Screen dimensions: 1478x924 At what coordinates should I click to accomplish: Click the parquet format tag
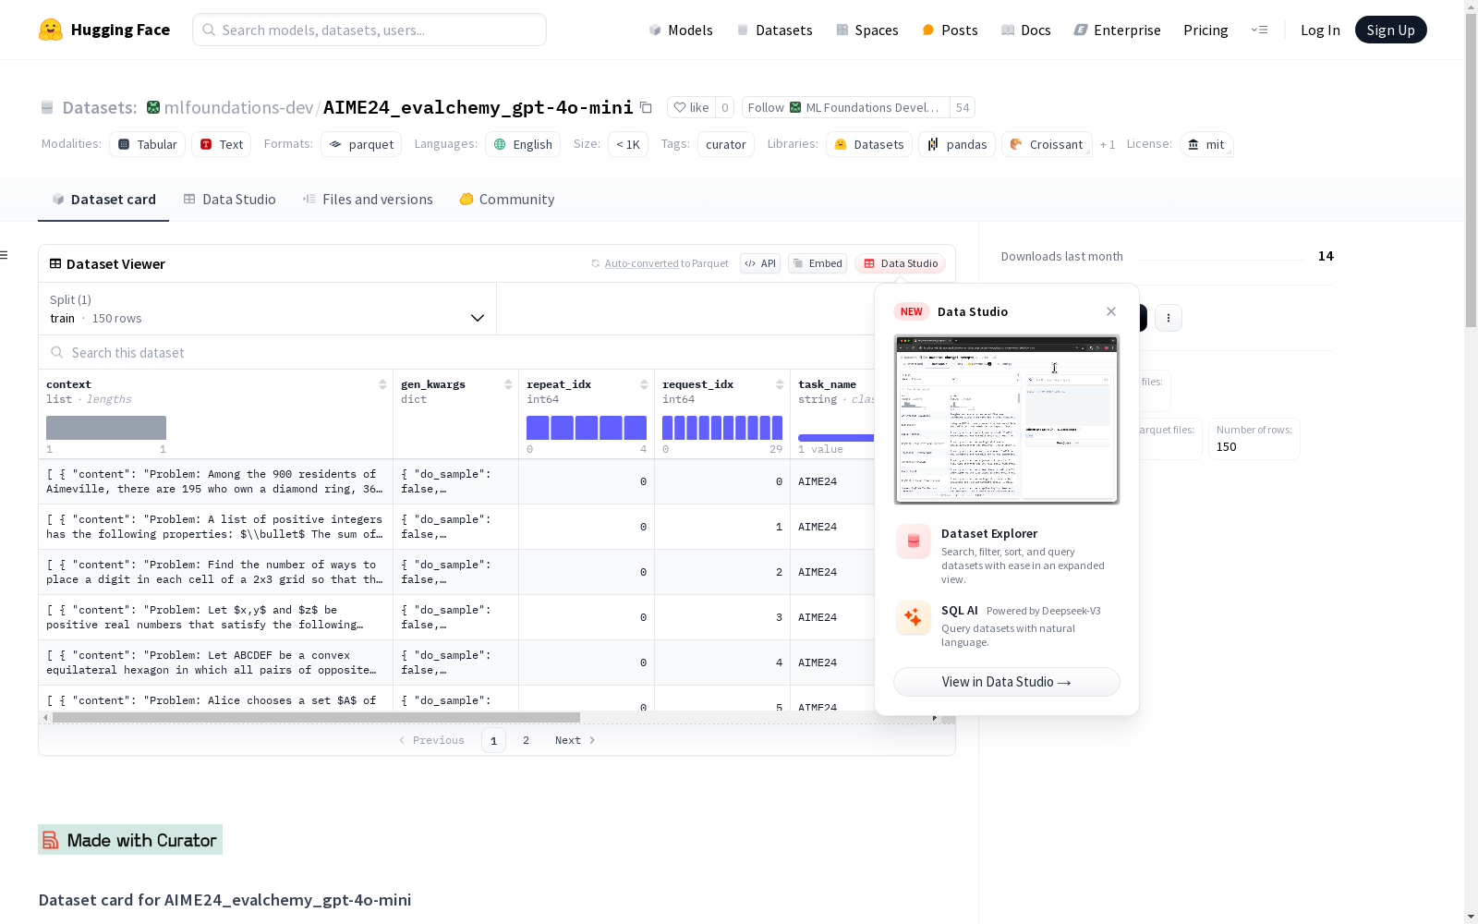tap(361, 144)
